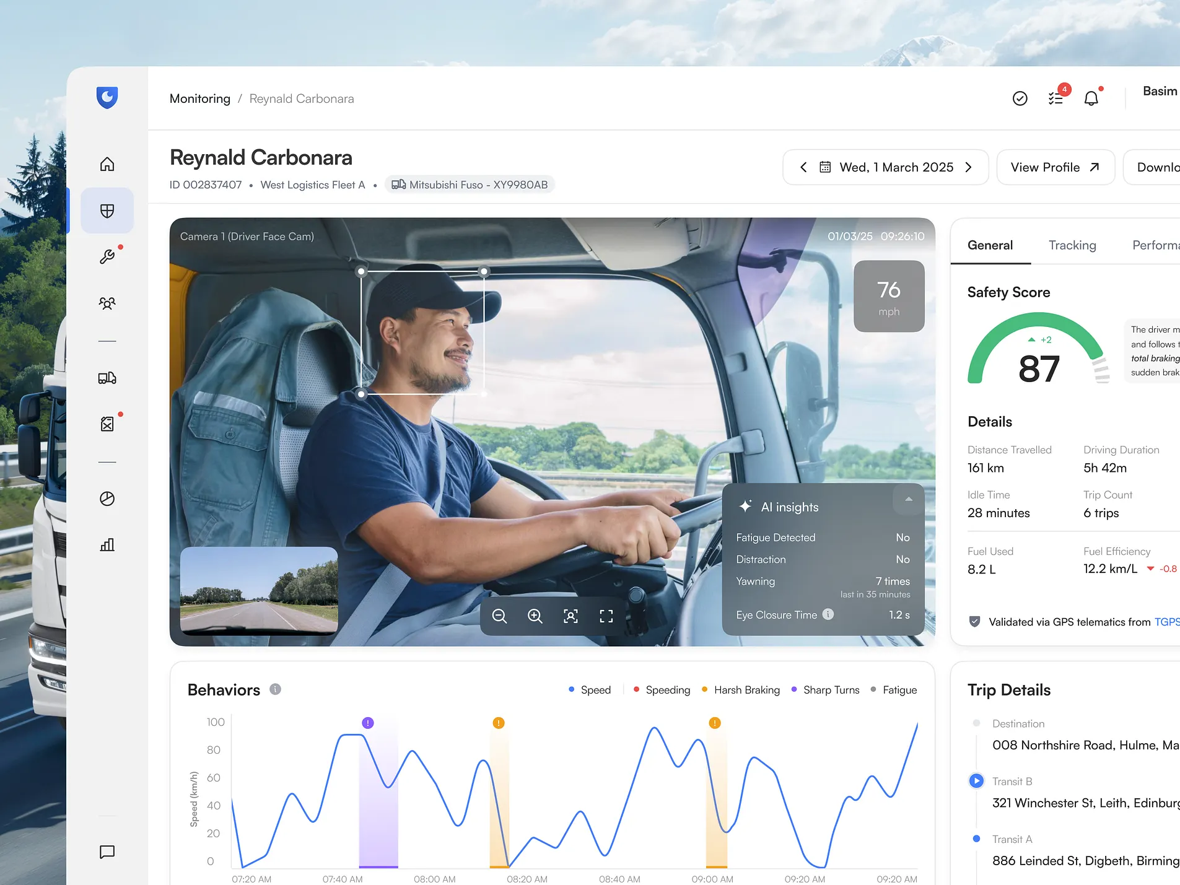This screenshot has width=1180, height=885.
Task: Select the shield Monitoring sidebar icon
Action: (x=107, y=211)
